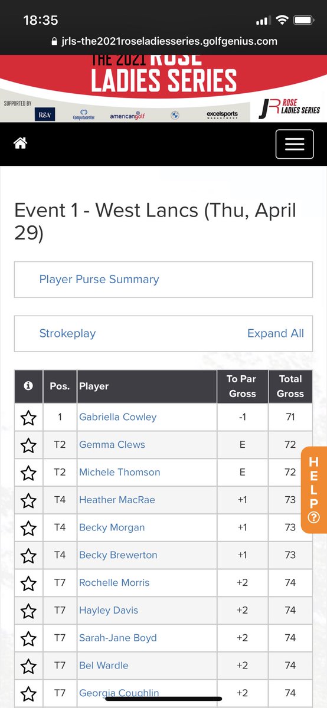Open the orange HELP tab
Screen dimensions: 327x708
point(313,490)
